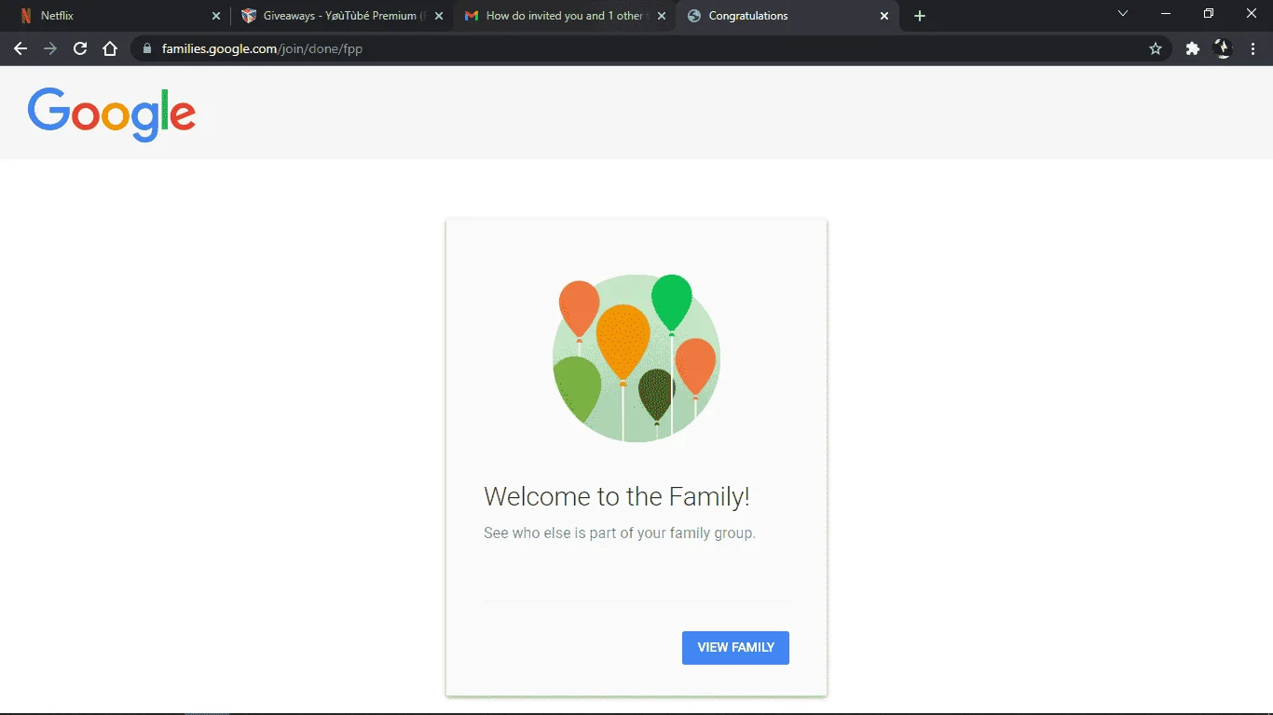The image size is (1273, 715).
Task: Open a new tab with plus button
Action: (x=920, y=16)
